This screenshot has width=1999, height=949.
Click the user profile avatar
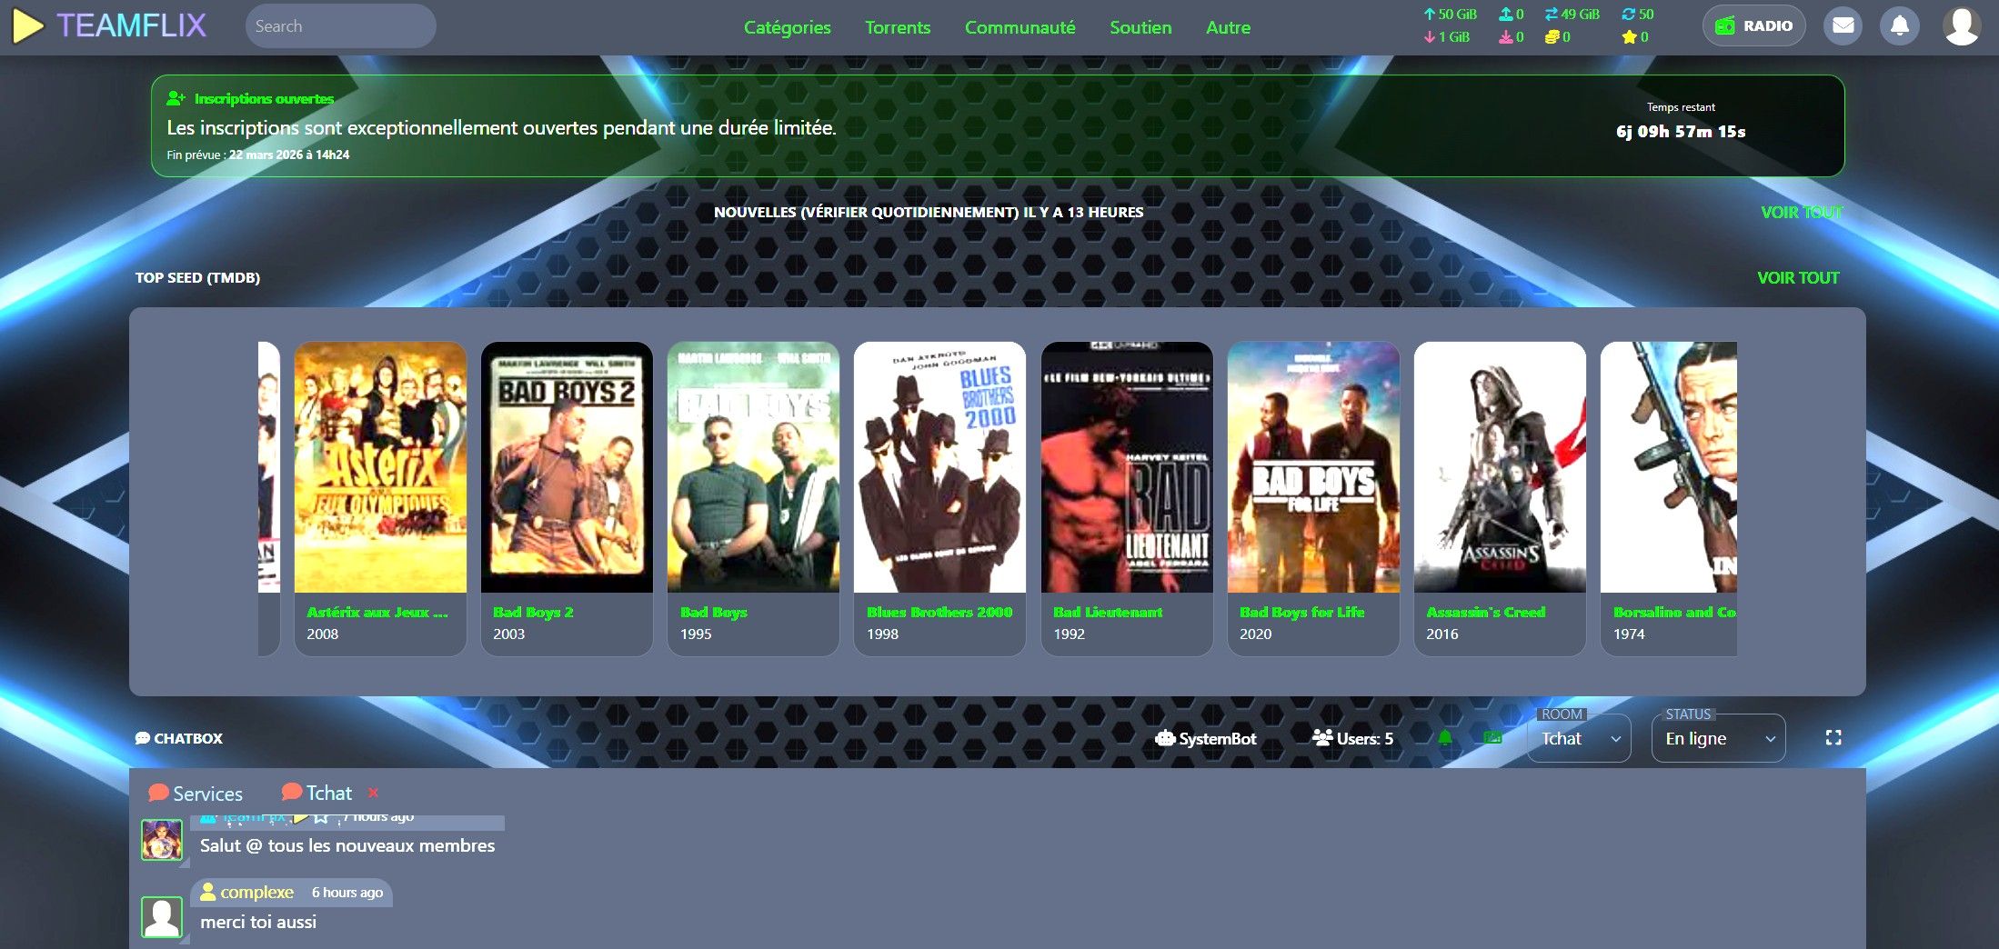1961,26
